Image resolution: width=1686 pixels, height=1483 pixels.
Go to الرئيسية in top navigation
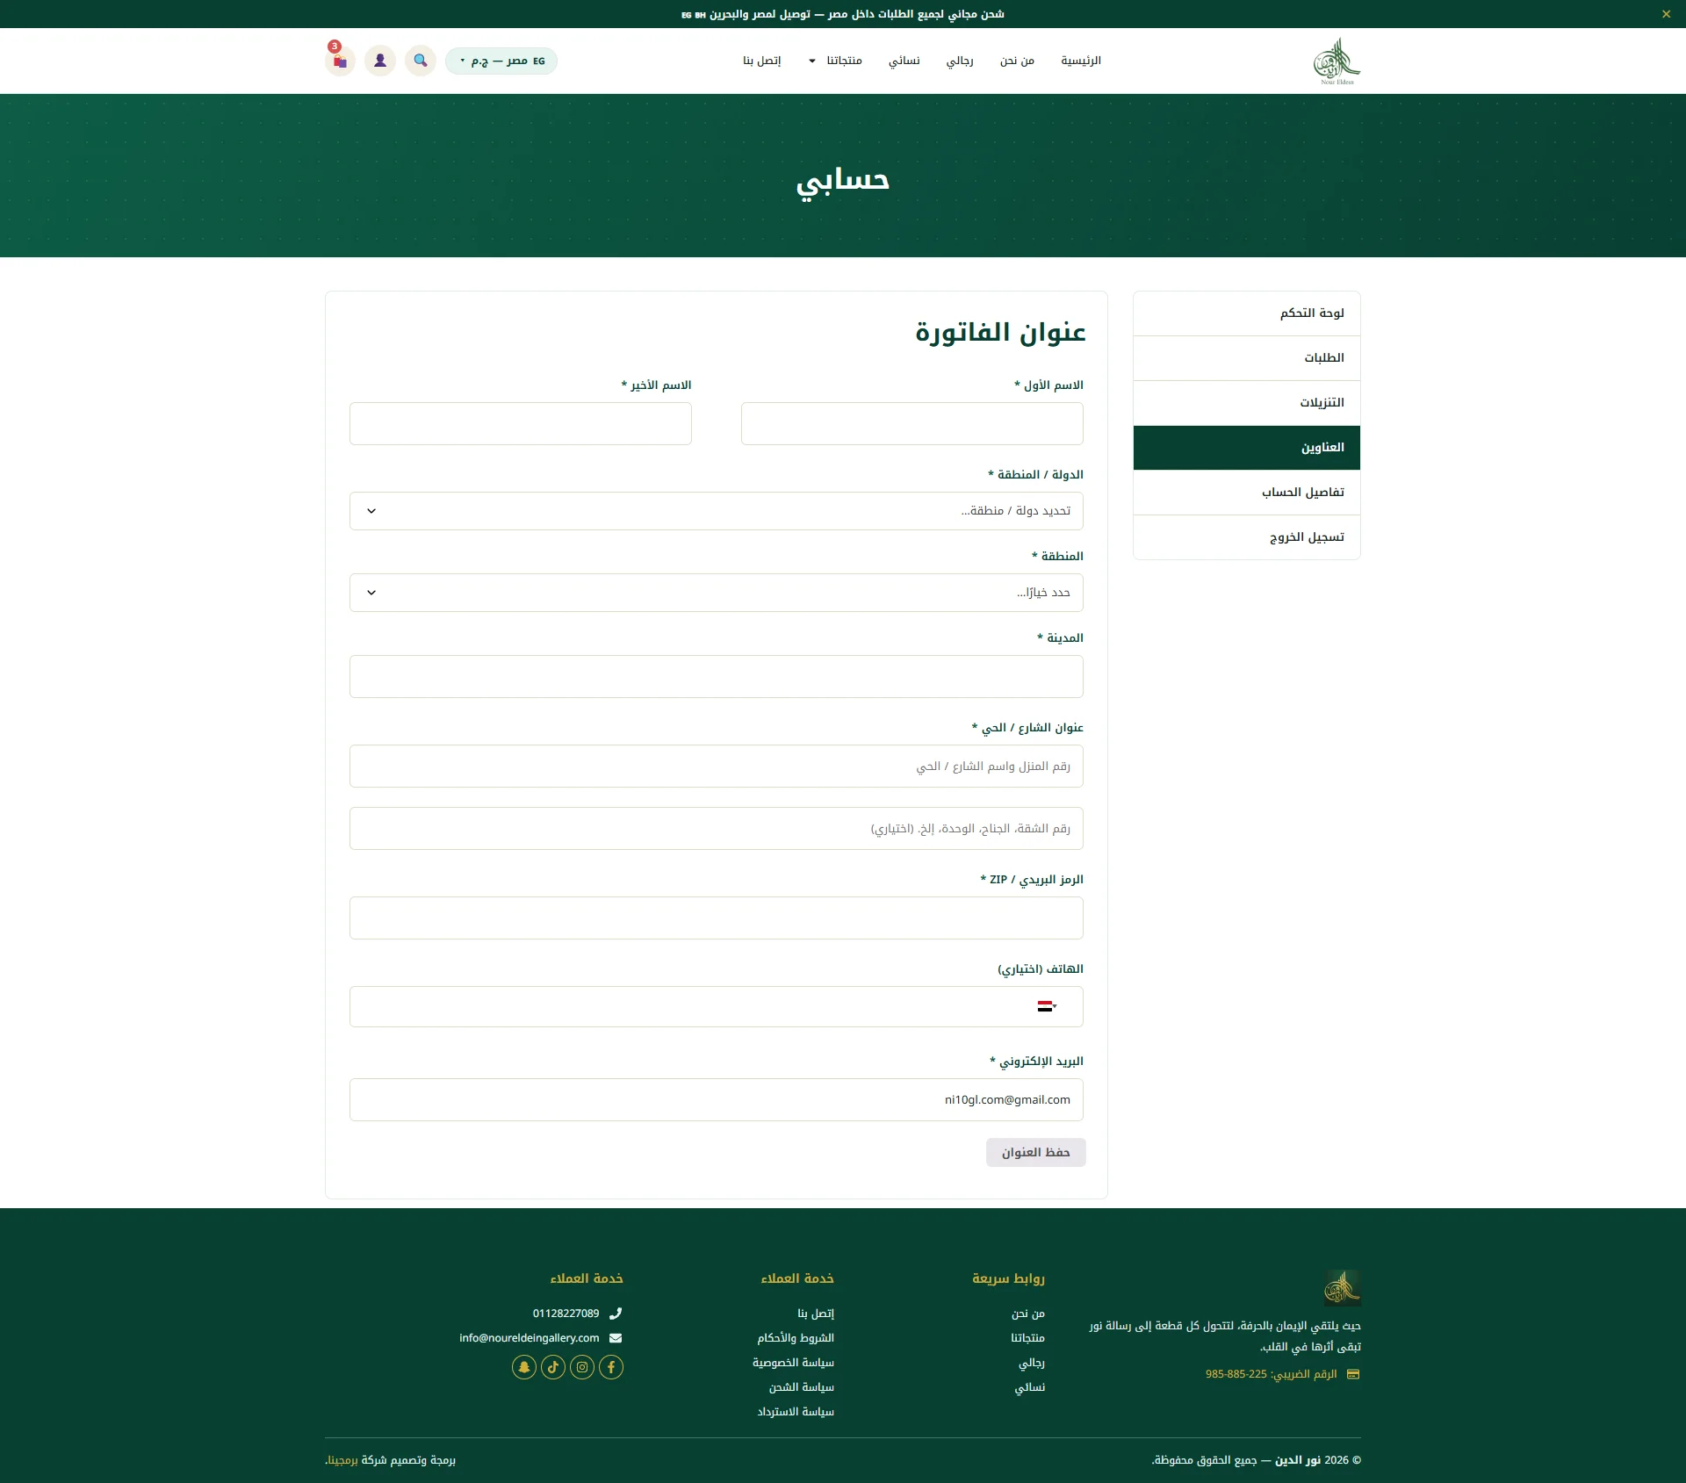[1081, 61]
